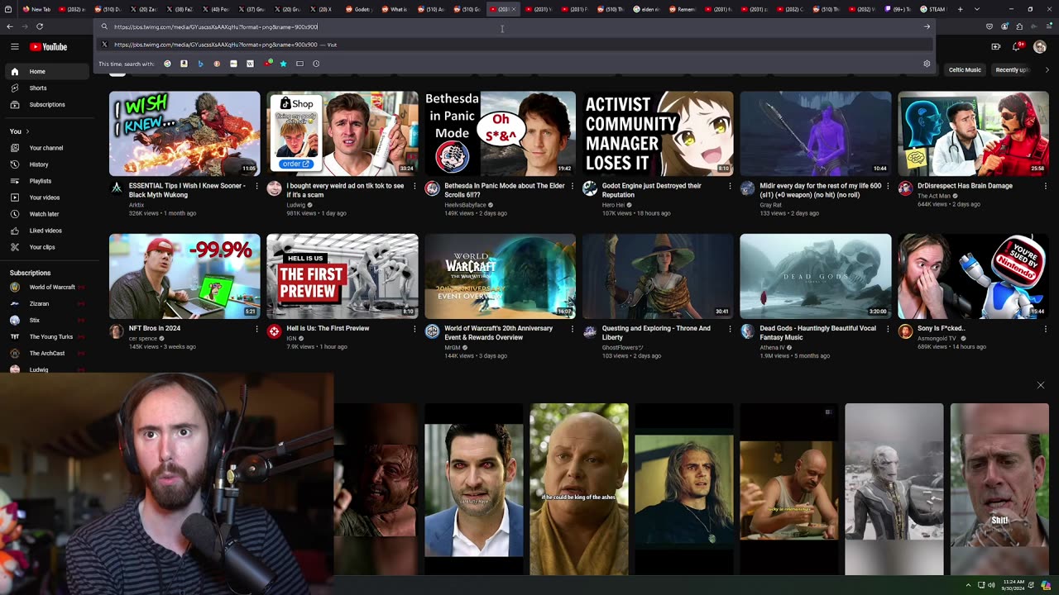Screen dimensions: 1059x595
Task: Go to the YouTube logo home link
Action: (x=49, y=47)
